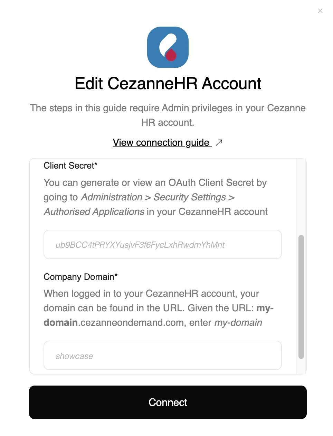Click the Admin privileges notice text
333x436 pixels.
168,115
